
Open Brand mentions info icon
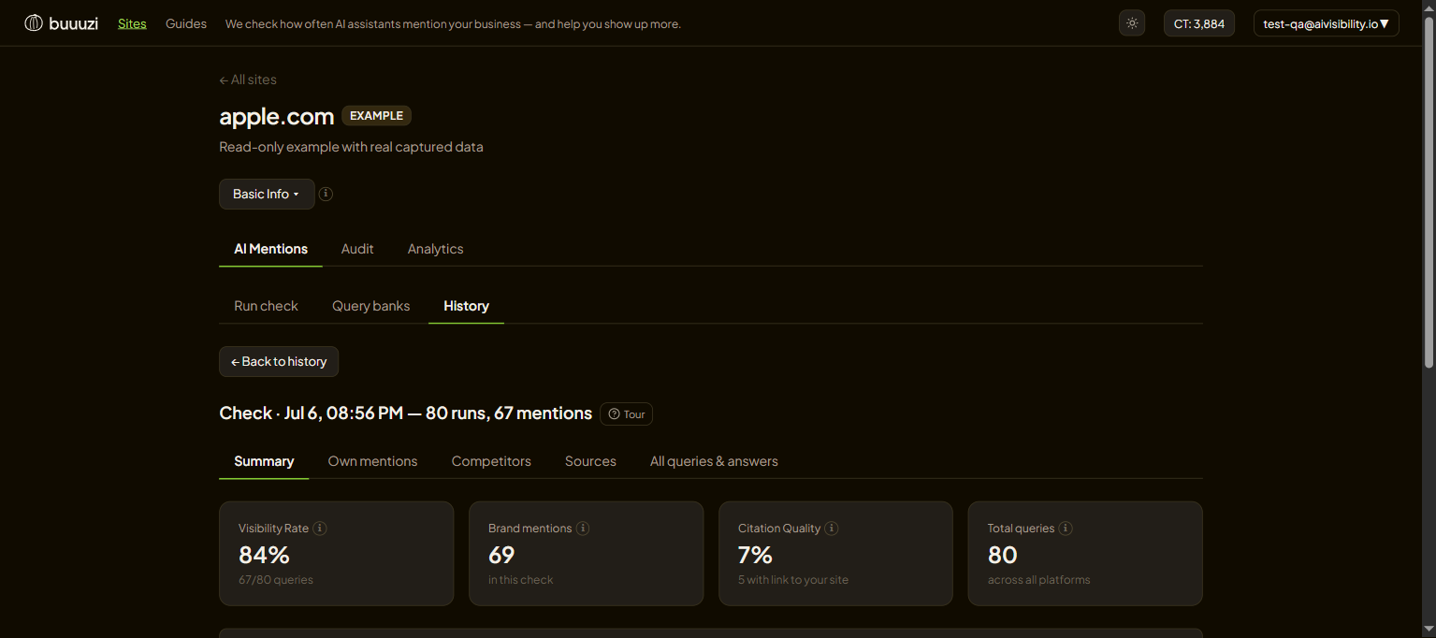[x=583, y=529]
